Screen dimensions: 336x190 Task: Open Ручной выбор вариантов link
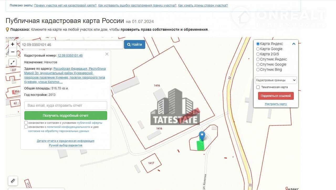(x=66, y=145)
